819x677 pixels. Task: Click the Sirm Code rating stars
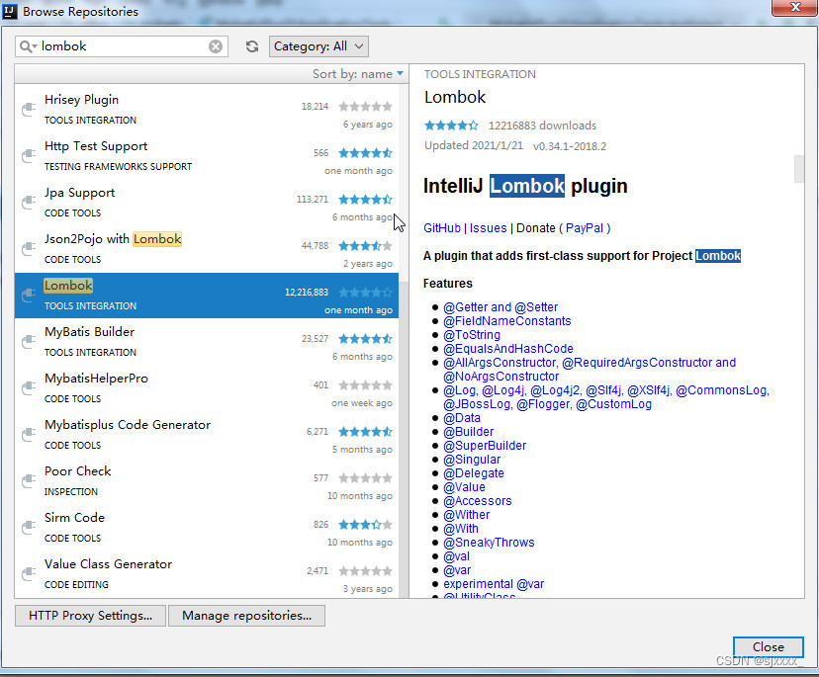click(365, 525)
